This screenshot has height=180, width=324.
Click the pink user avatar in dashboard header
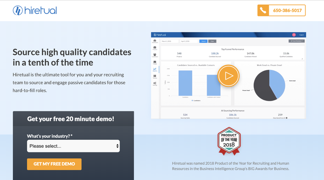click(294, 35)
